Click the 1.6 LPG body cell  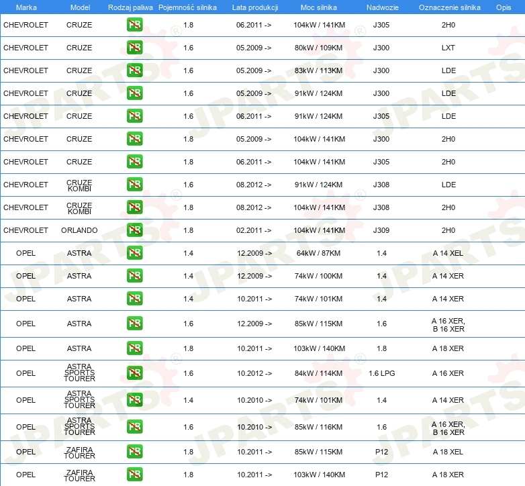click(381, 373)
